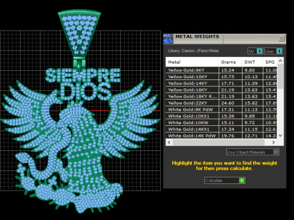294x220 pixels.
Task: Sort by the DWT column header
Action: pos(252,62)
